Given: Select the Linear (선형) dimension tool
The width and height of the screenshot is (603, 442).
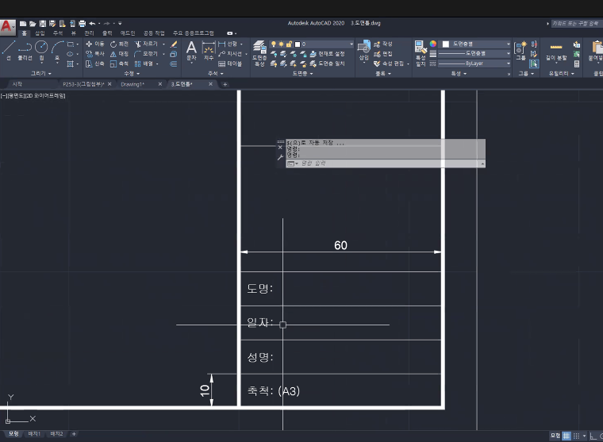Looking at the screenshot, I should coord(228,44).
